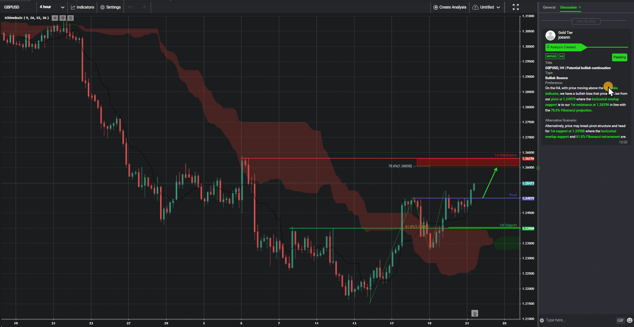634x327 pixels.
Task: Select the Discussion tab
Action: [x=568, y=7]
